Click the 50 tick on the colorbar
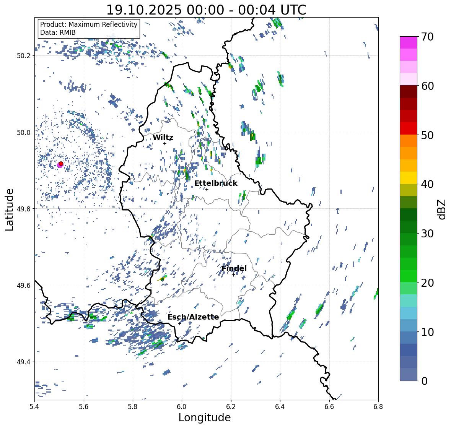The image size is (451, 427). (427, 135)
